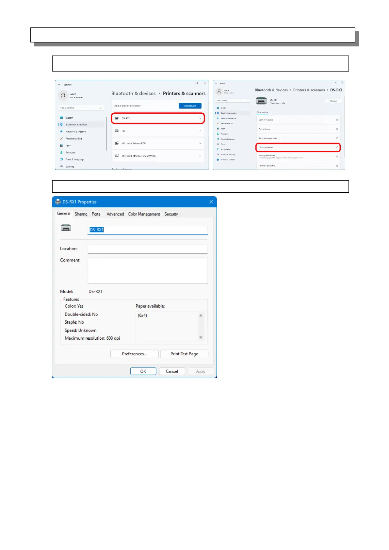Click large DS-RX1 printer image in Settings
The width and height of the screenshot is (389, 550).
coord(261,101)
